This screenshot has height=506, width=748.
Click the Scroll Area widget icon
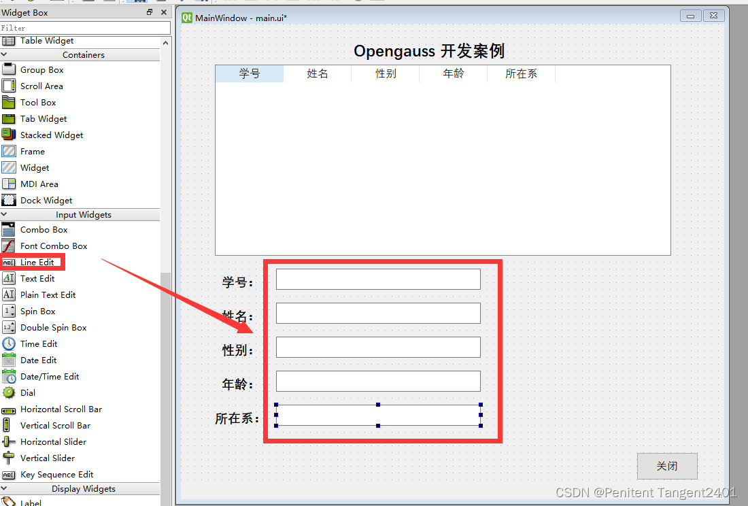tap(9, 86)
